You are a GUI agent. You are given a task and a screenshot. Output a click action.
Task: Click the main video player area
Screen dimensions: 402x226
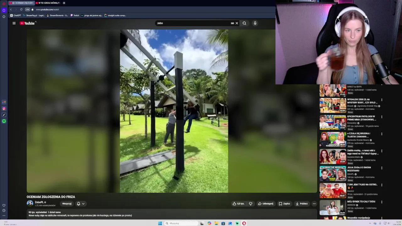click(x=172, y=111)
